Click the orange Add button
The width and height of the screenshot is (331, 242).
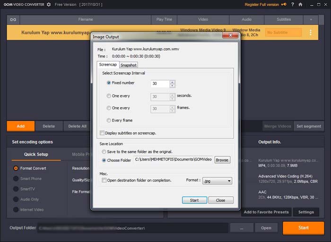[x=21, y=126]
